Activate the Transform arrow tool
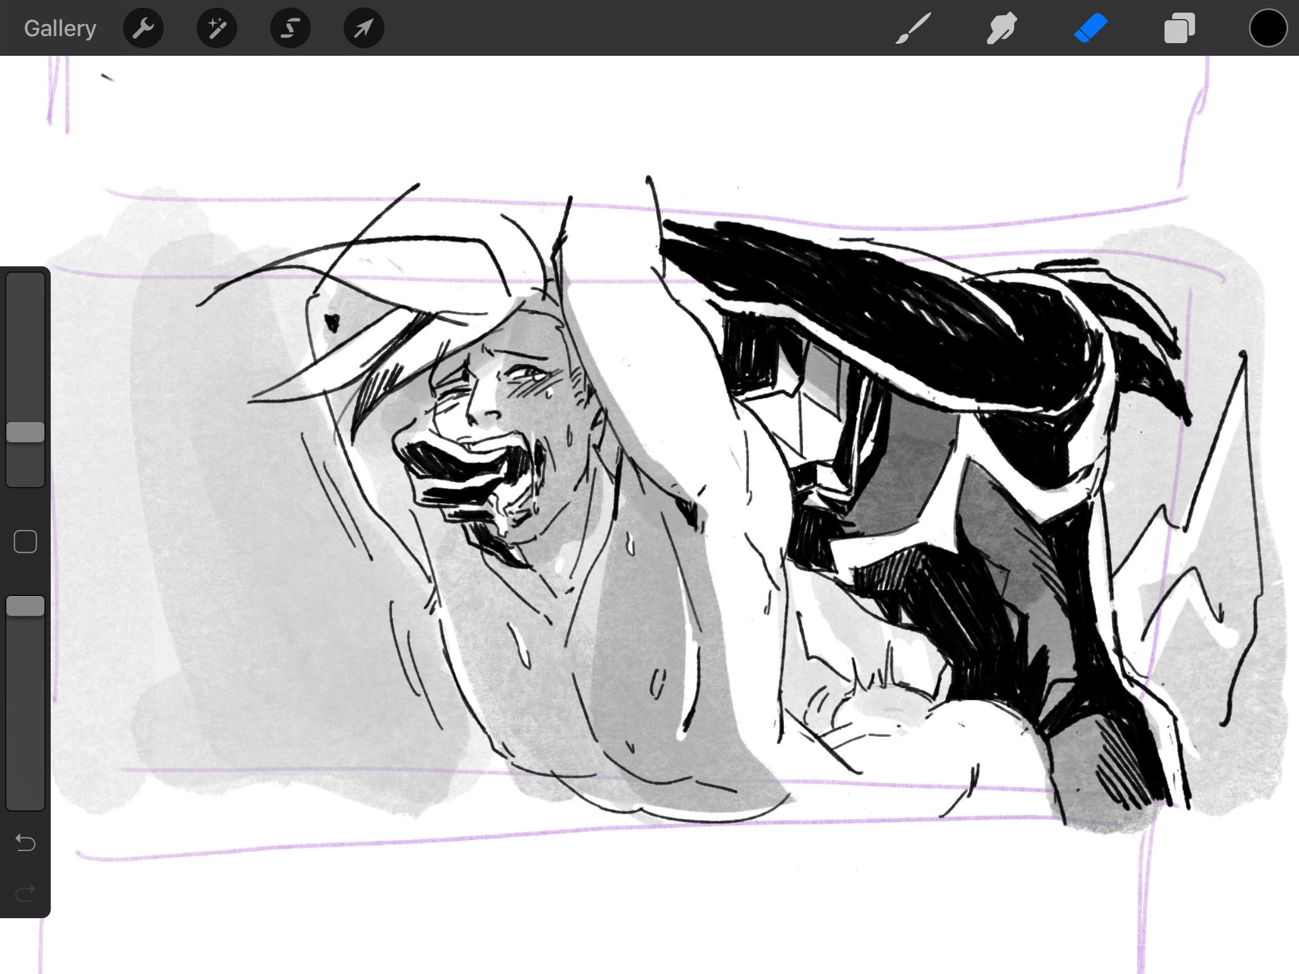 363,29
